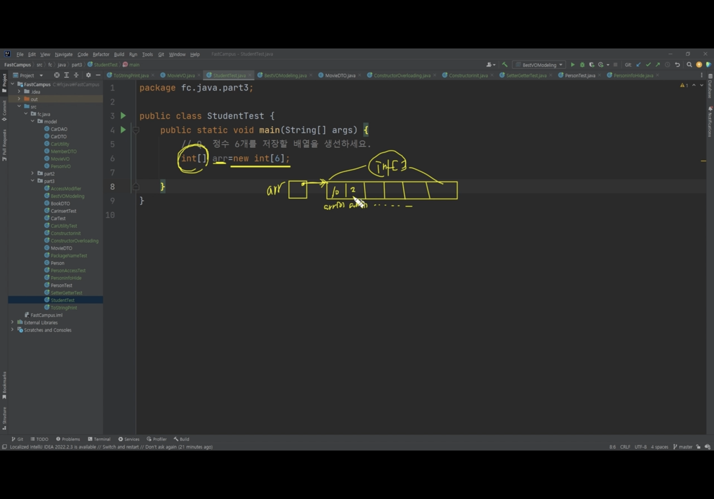Go to next highlighted error arrow
Image resolution: width=714 pixels, height=499 pixels.
(x=701, y=85)
